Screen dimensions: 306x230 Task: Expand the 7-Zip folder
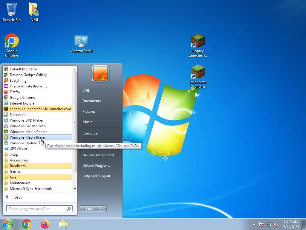38,154
